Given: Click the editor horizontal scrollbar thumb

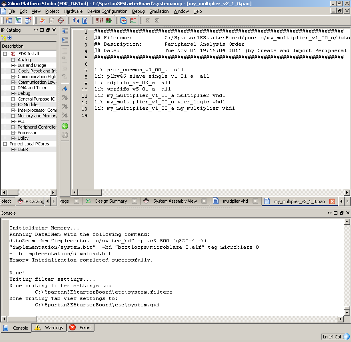Looking at the screenshot, I should pyautogui.click(x=90, y=192).
